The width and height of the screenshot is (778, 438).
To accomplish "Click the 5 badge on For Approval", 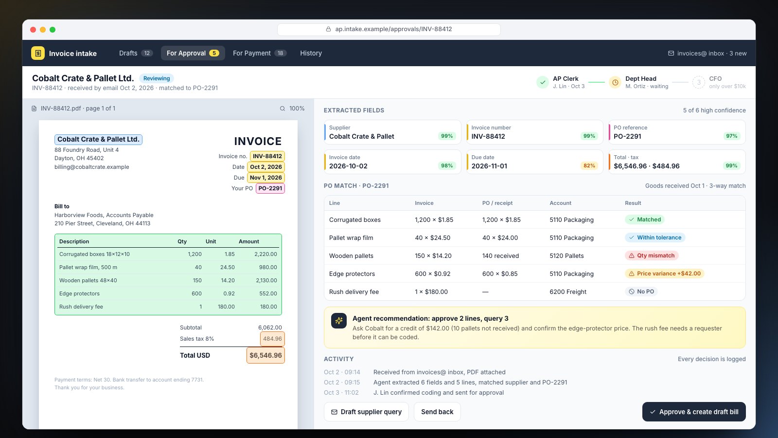I will [214, 53].
